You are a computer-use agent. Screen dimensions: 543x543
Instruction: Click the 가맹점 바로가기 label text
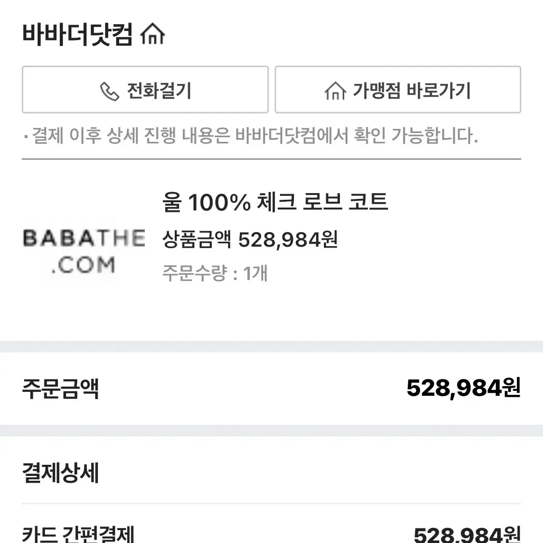(412, 91)
